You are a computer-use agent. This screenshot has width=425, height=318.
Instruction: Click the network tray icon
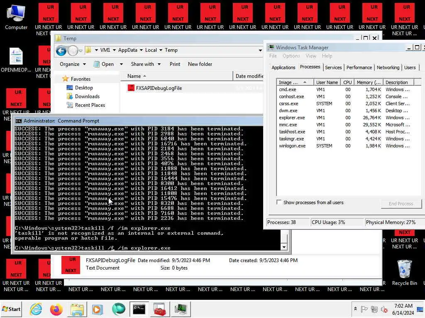coord(374,309)
